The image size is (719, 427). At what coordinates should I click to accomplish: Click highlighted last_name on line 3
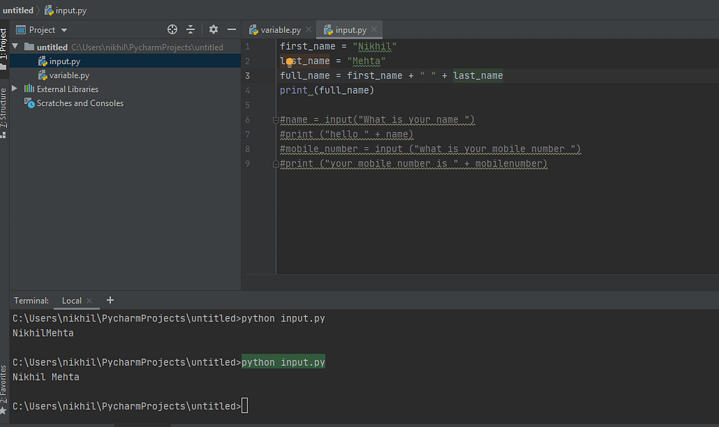coord(478,76)
